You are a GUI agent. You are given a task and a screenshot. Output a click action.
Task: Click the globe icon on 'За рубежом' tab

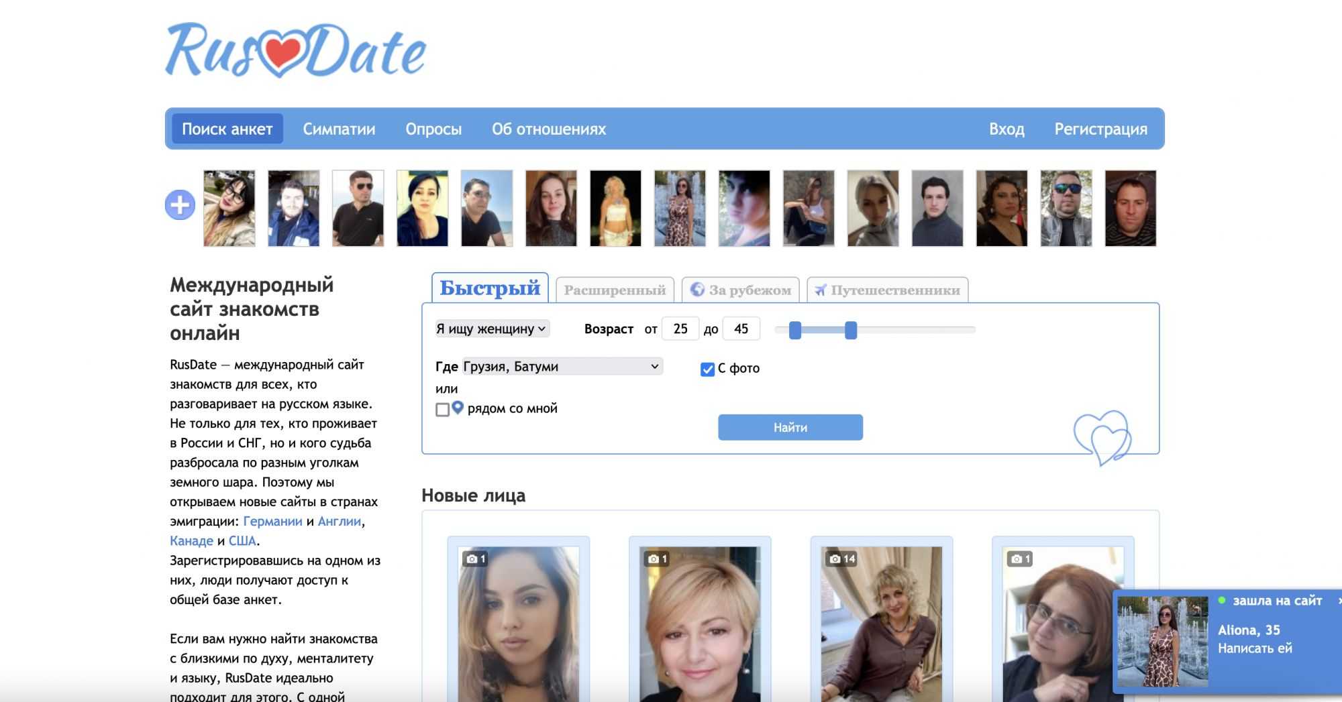coord(697,290)
